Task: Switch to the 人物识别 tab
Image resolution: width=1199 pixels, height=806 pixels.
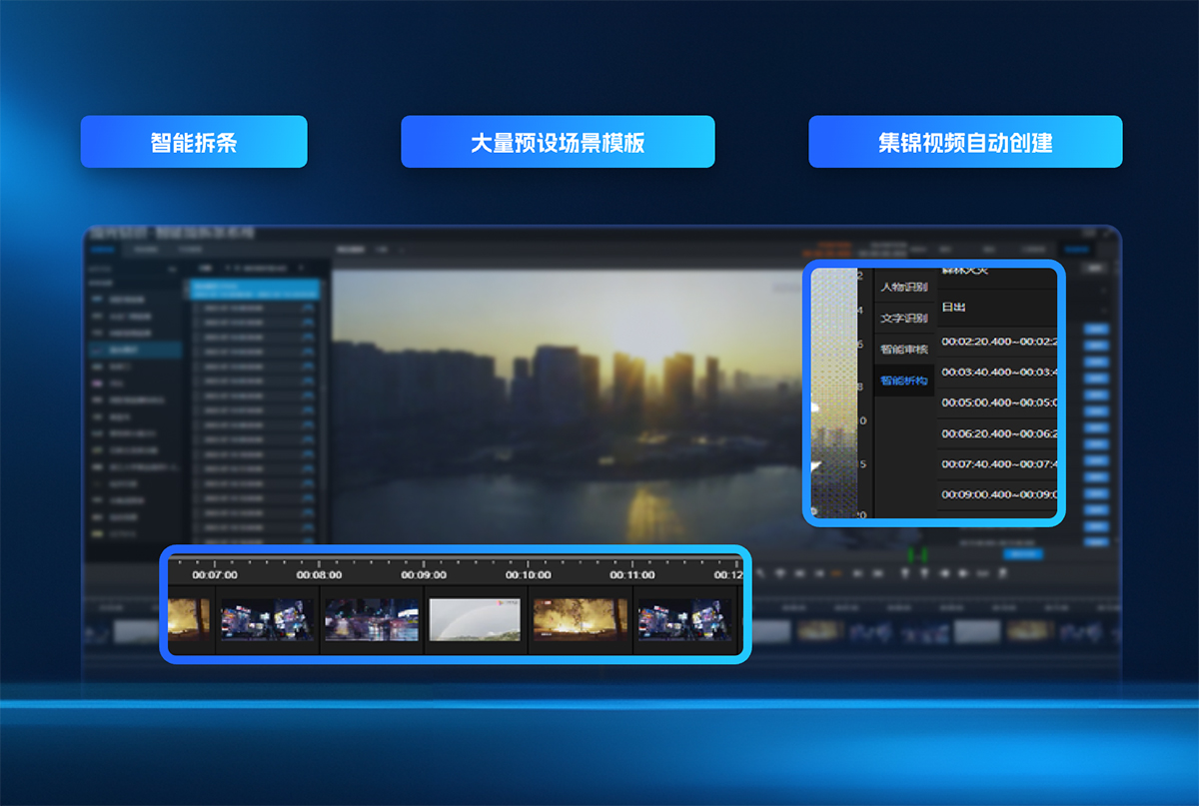Action: click(x=903, y=287)
